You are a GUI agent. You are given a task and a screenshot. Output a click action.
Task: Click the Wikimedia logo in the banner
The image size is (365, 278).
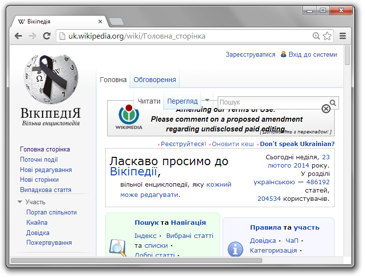[129, 117]
